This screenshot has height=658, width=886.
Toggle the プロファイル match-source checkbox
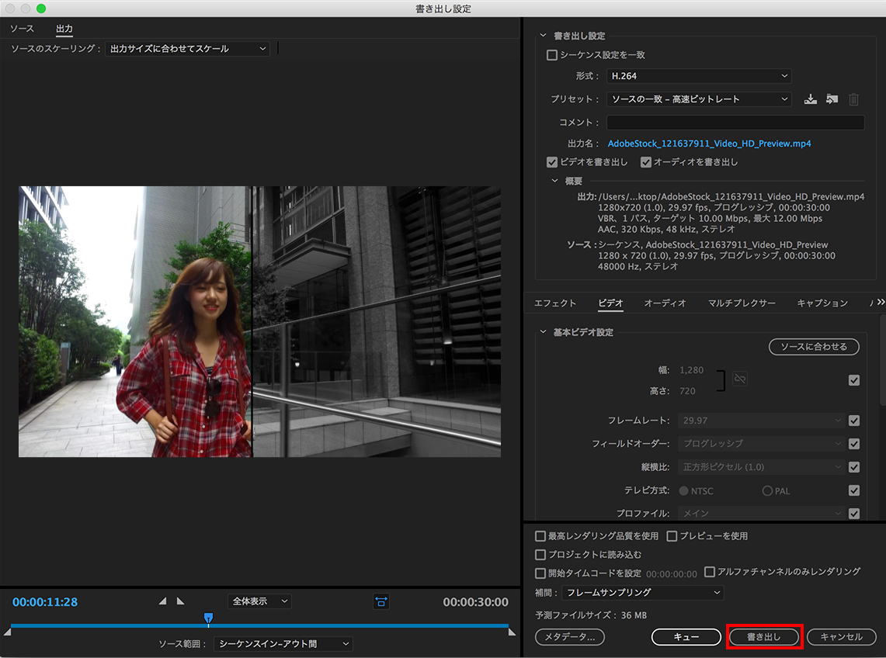click(854, 514)
